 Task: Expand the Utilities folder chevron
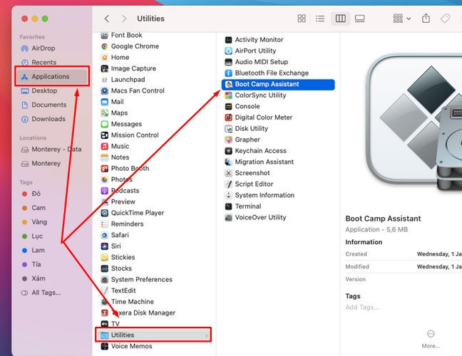(207, 335)
